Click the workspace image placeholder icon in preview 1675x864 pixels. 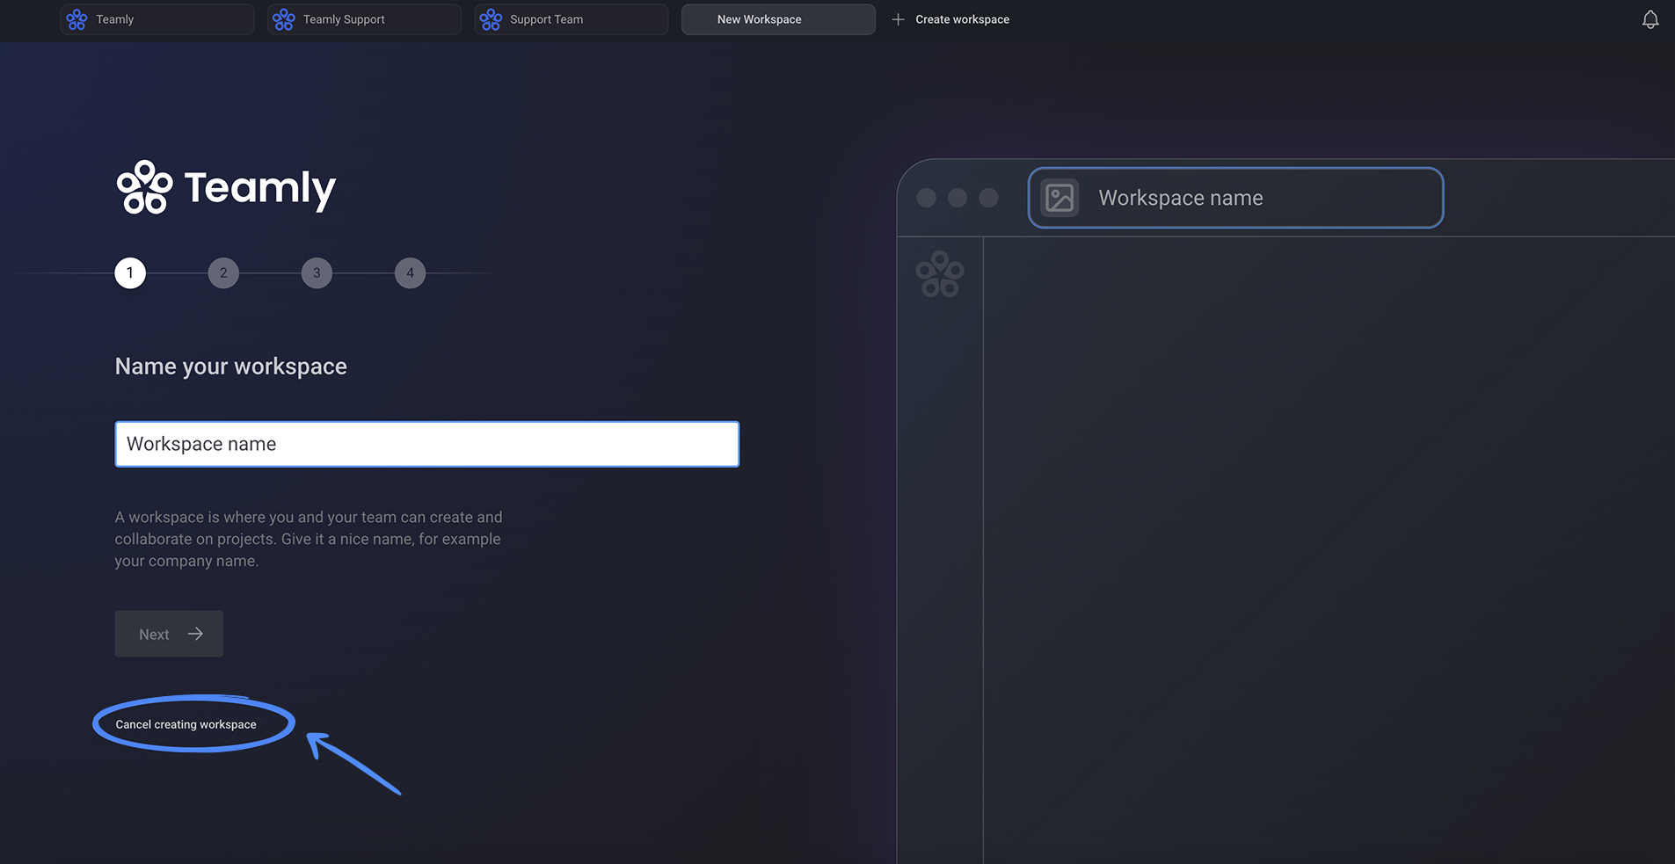tap(1060, 198)
